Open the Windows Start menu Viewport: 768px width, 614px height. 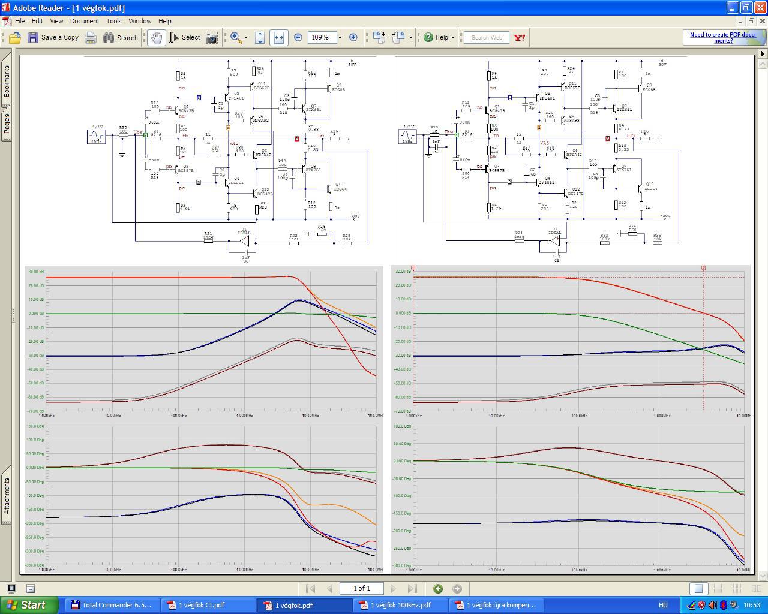coord(29,605)
